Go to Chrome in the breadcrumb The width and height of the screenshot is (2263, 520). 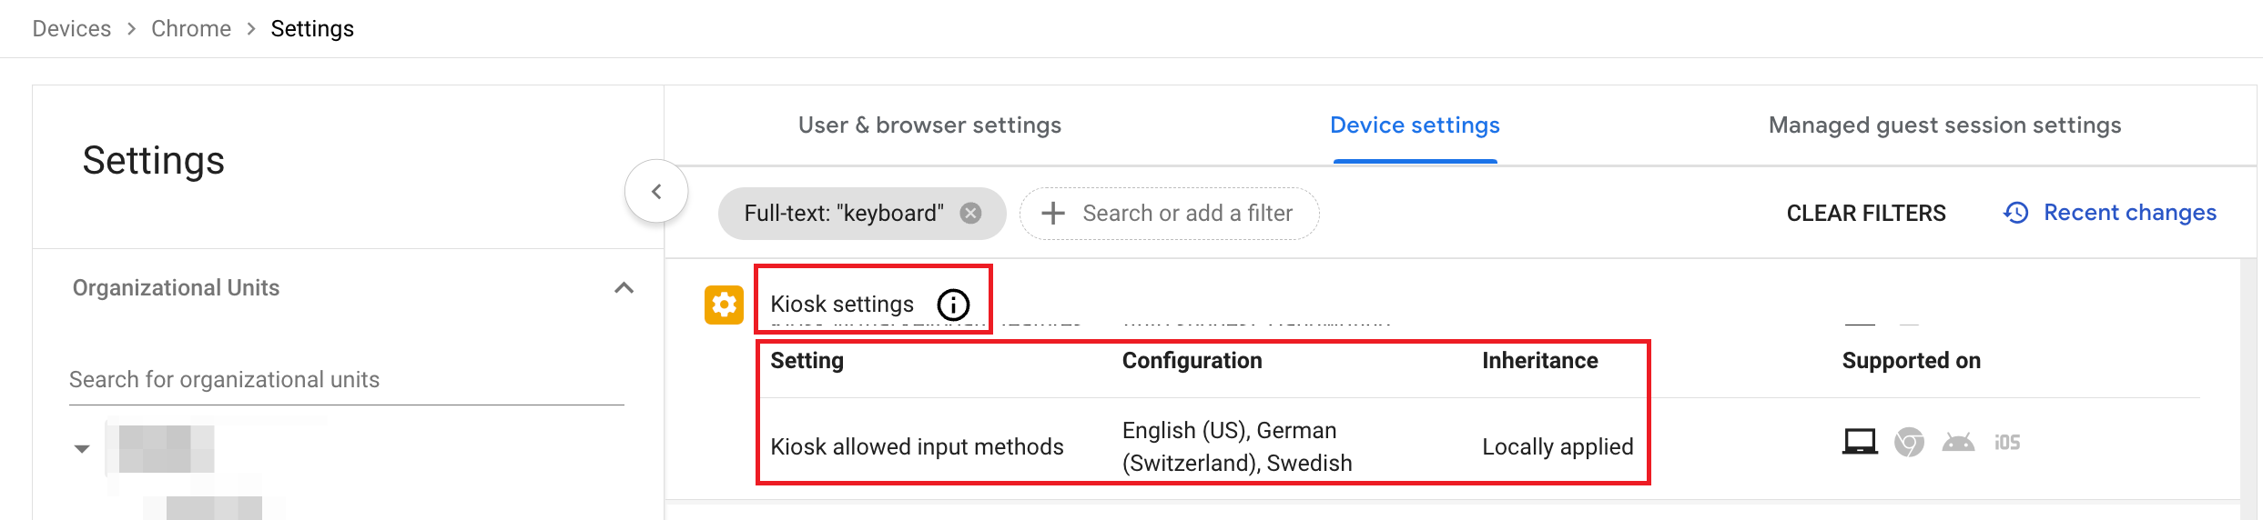pyautogui.click(x=191, y=29)
